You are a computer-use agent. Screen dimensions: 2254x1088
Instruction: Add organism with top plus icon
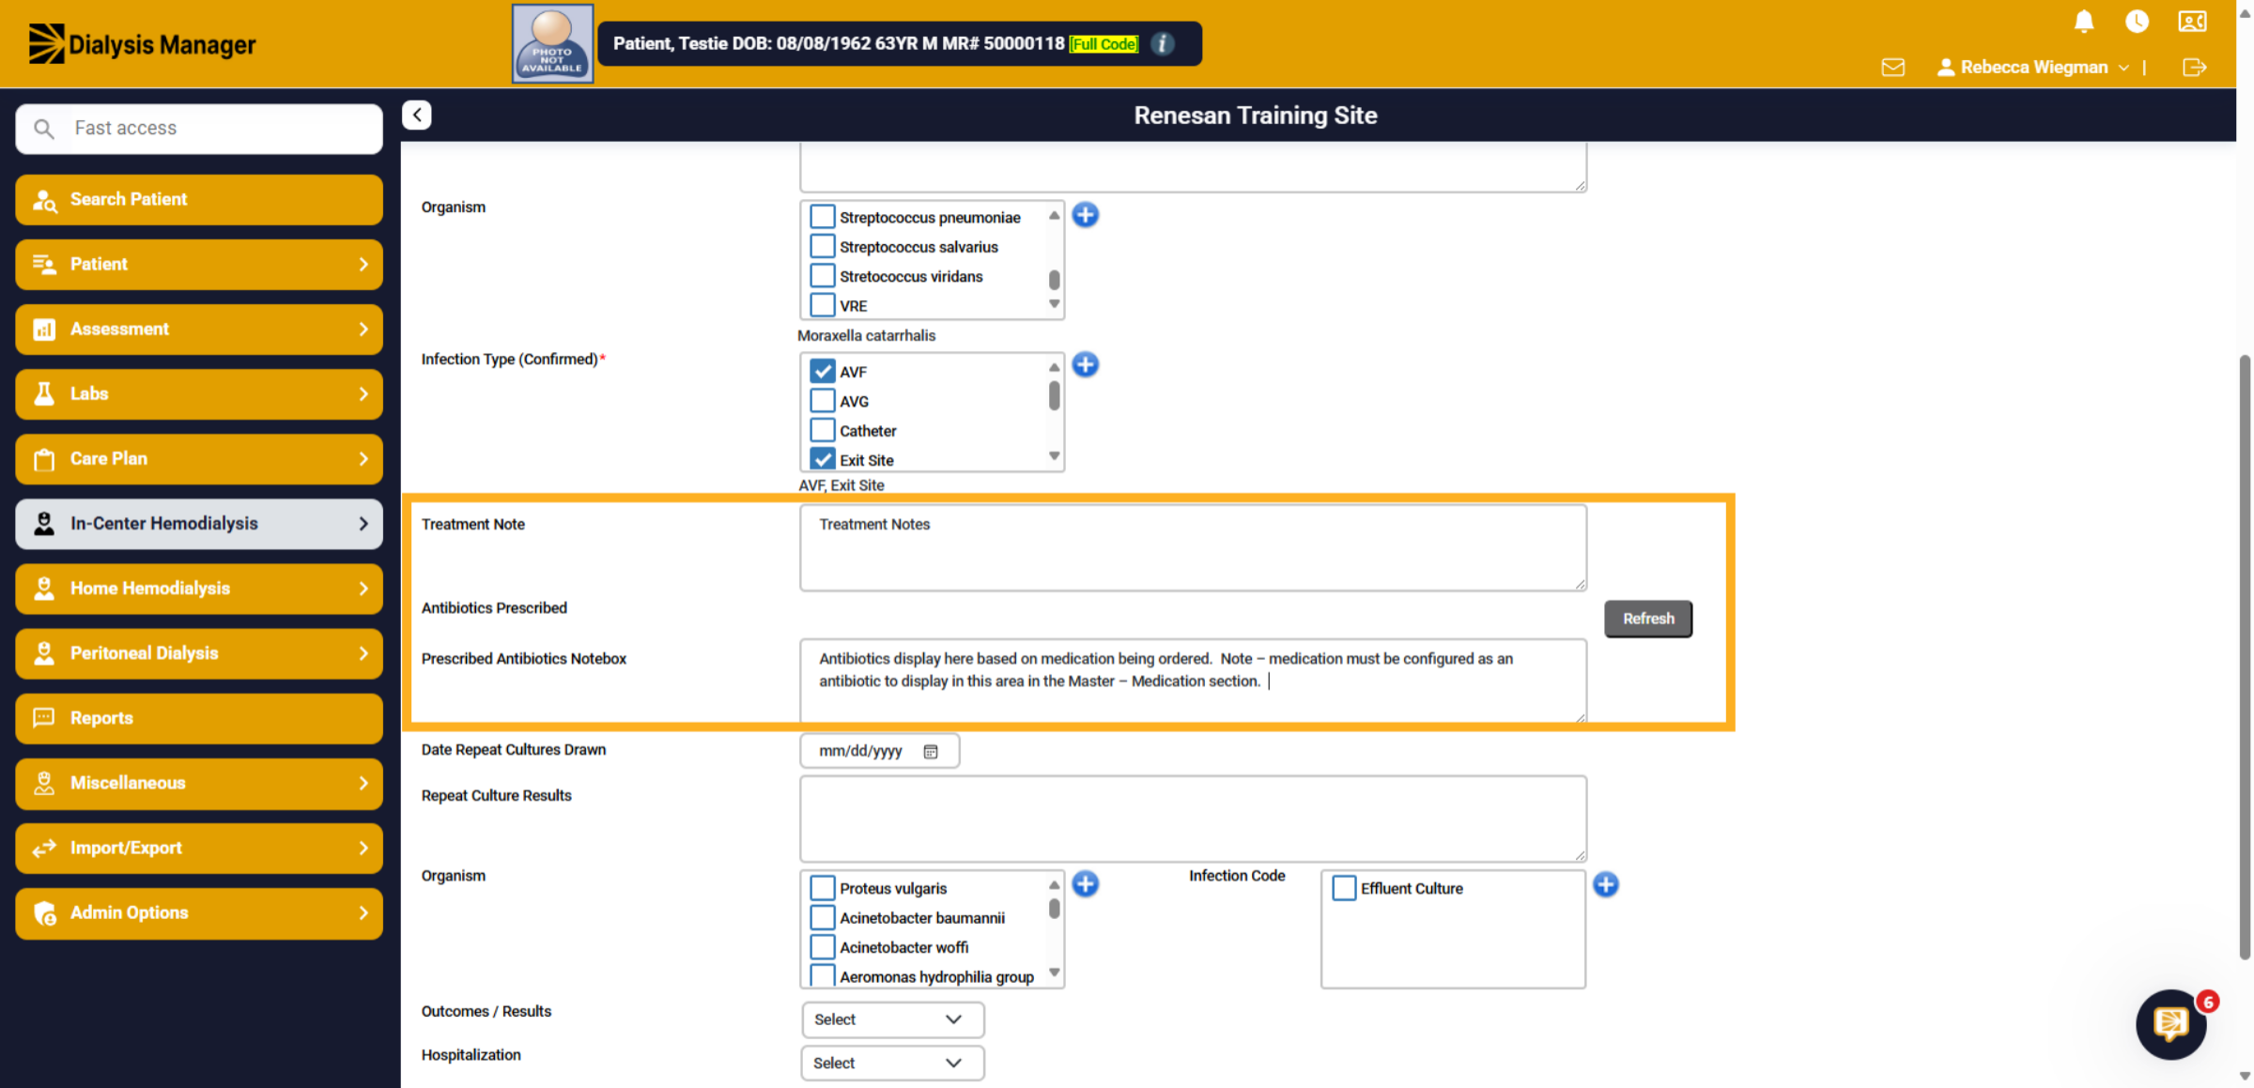coord(1086,215)
